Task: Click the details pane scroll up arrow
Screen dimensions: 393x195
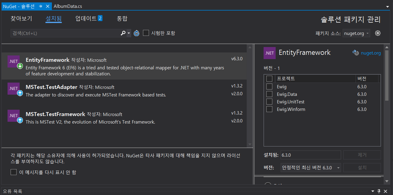Action: pos(387,47)
